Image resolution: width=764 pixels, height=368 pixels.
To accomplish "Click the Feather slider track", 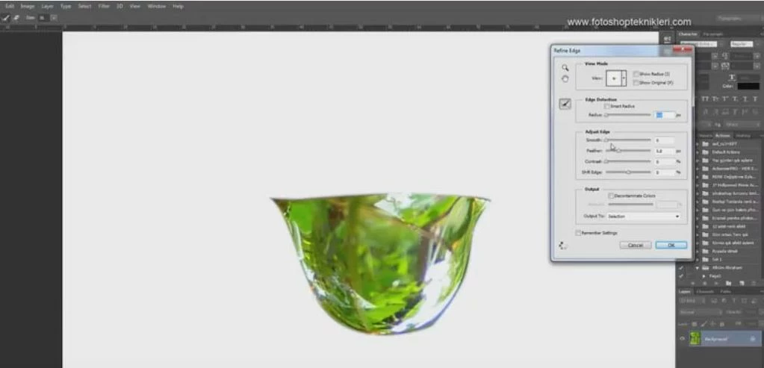I will coord(628,151).
